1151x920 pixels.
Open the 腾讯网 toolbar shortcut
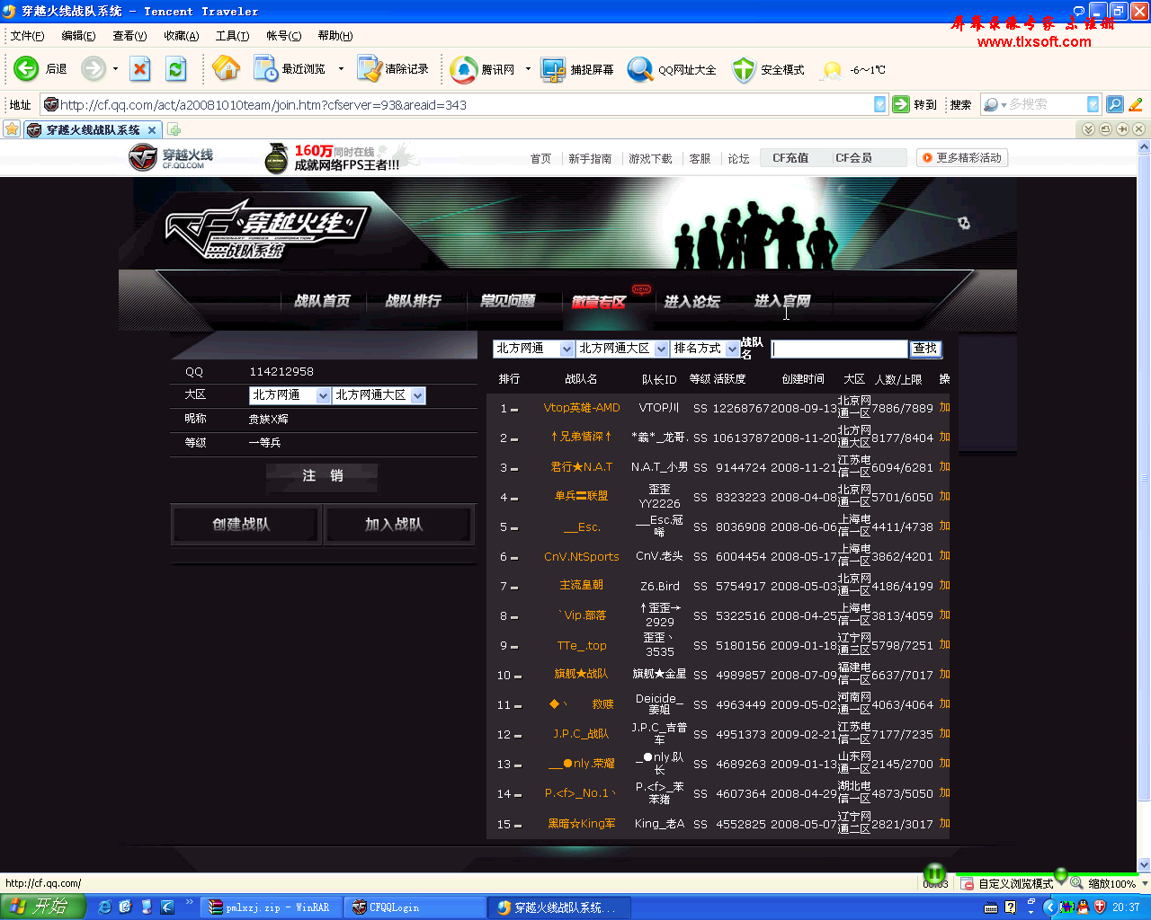click(484, 69)
